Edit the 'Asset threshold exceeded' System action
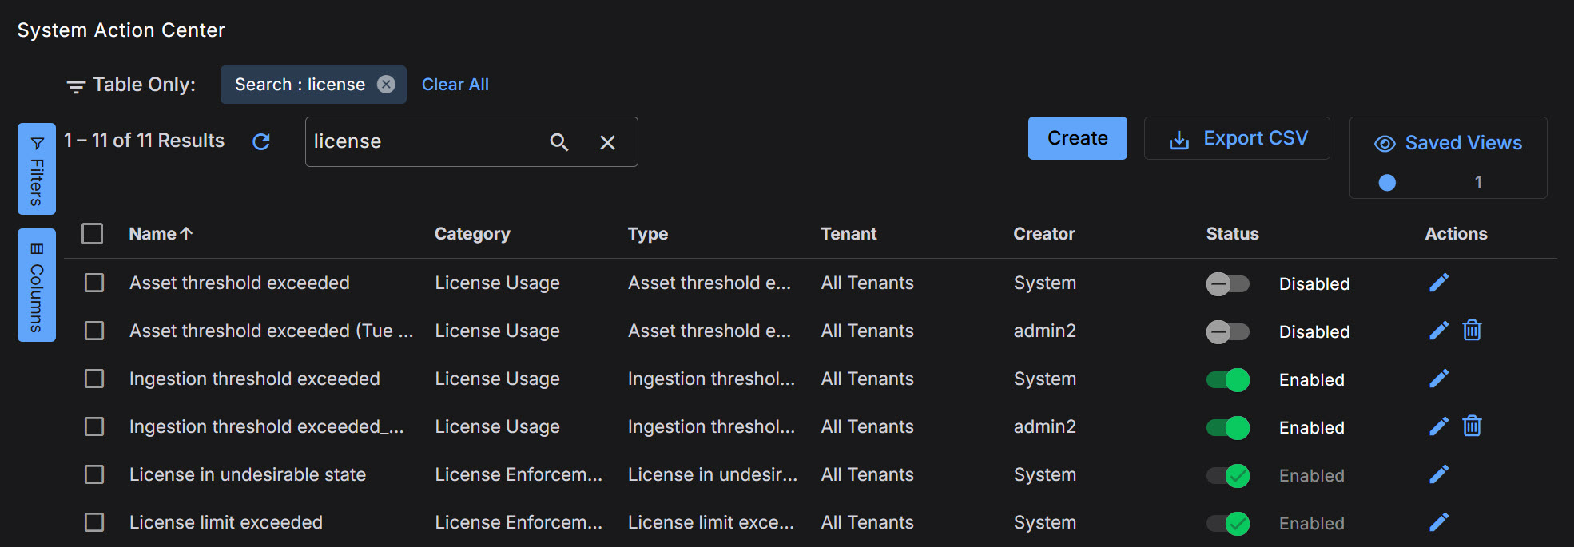The width and height of the screenshot is (1574, 547). tap(1438, 283)
